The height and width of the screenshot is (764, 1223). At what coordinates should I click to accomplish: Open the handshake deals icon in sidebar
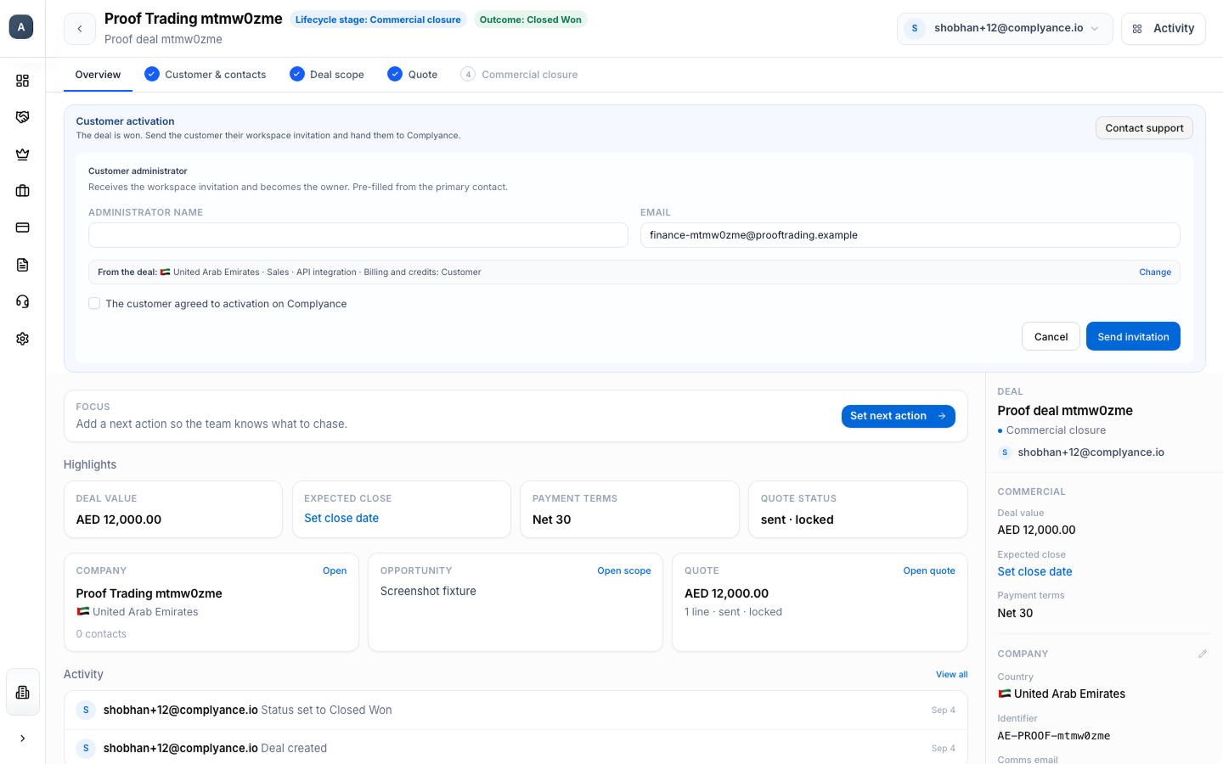[22, 117]
